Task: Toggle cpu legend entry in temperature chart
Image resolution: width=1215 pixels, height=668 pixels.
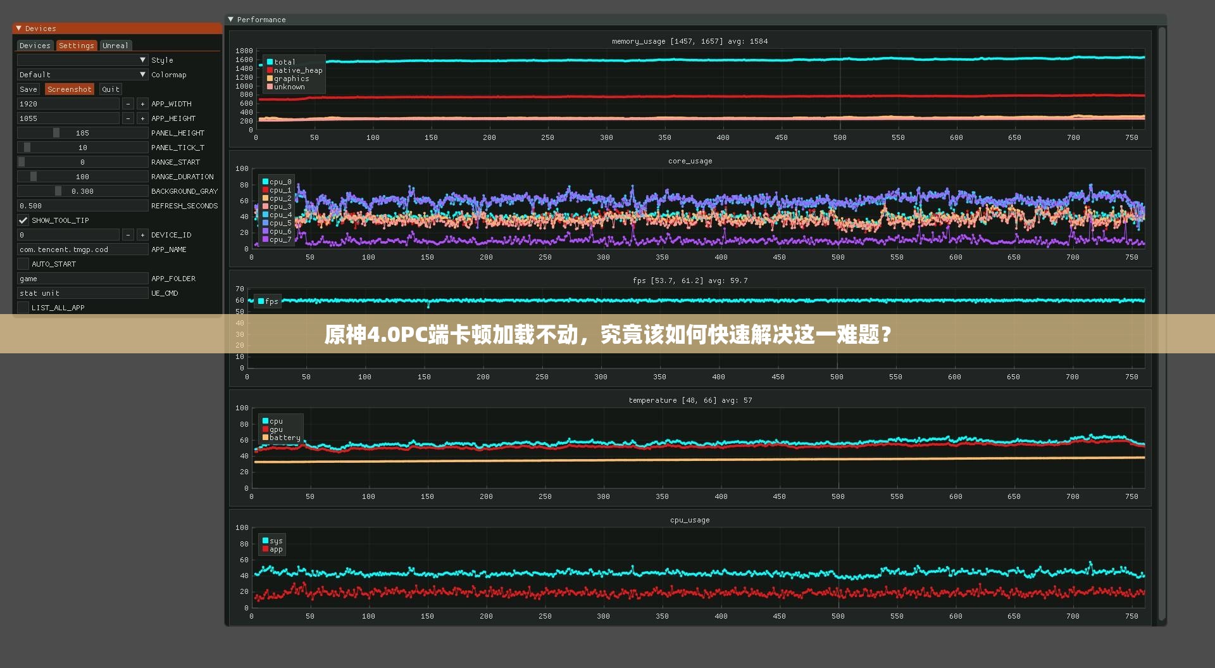Action: (273, 421)
